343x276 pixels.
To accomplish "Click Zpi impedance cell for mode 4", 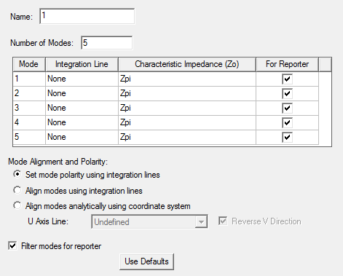I will tap(187, 122).
